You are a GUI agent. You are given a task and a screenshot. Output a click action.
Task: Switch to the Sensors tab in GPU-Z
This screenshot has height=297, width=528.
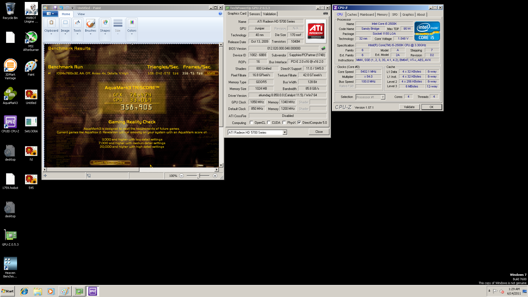pyautogui.click(x=255, y=14)
